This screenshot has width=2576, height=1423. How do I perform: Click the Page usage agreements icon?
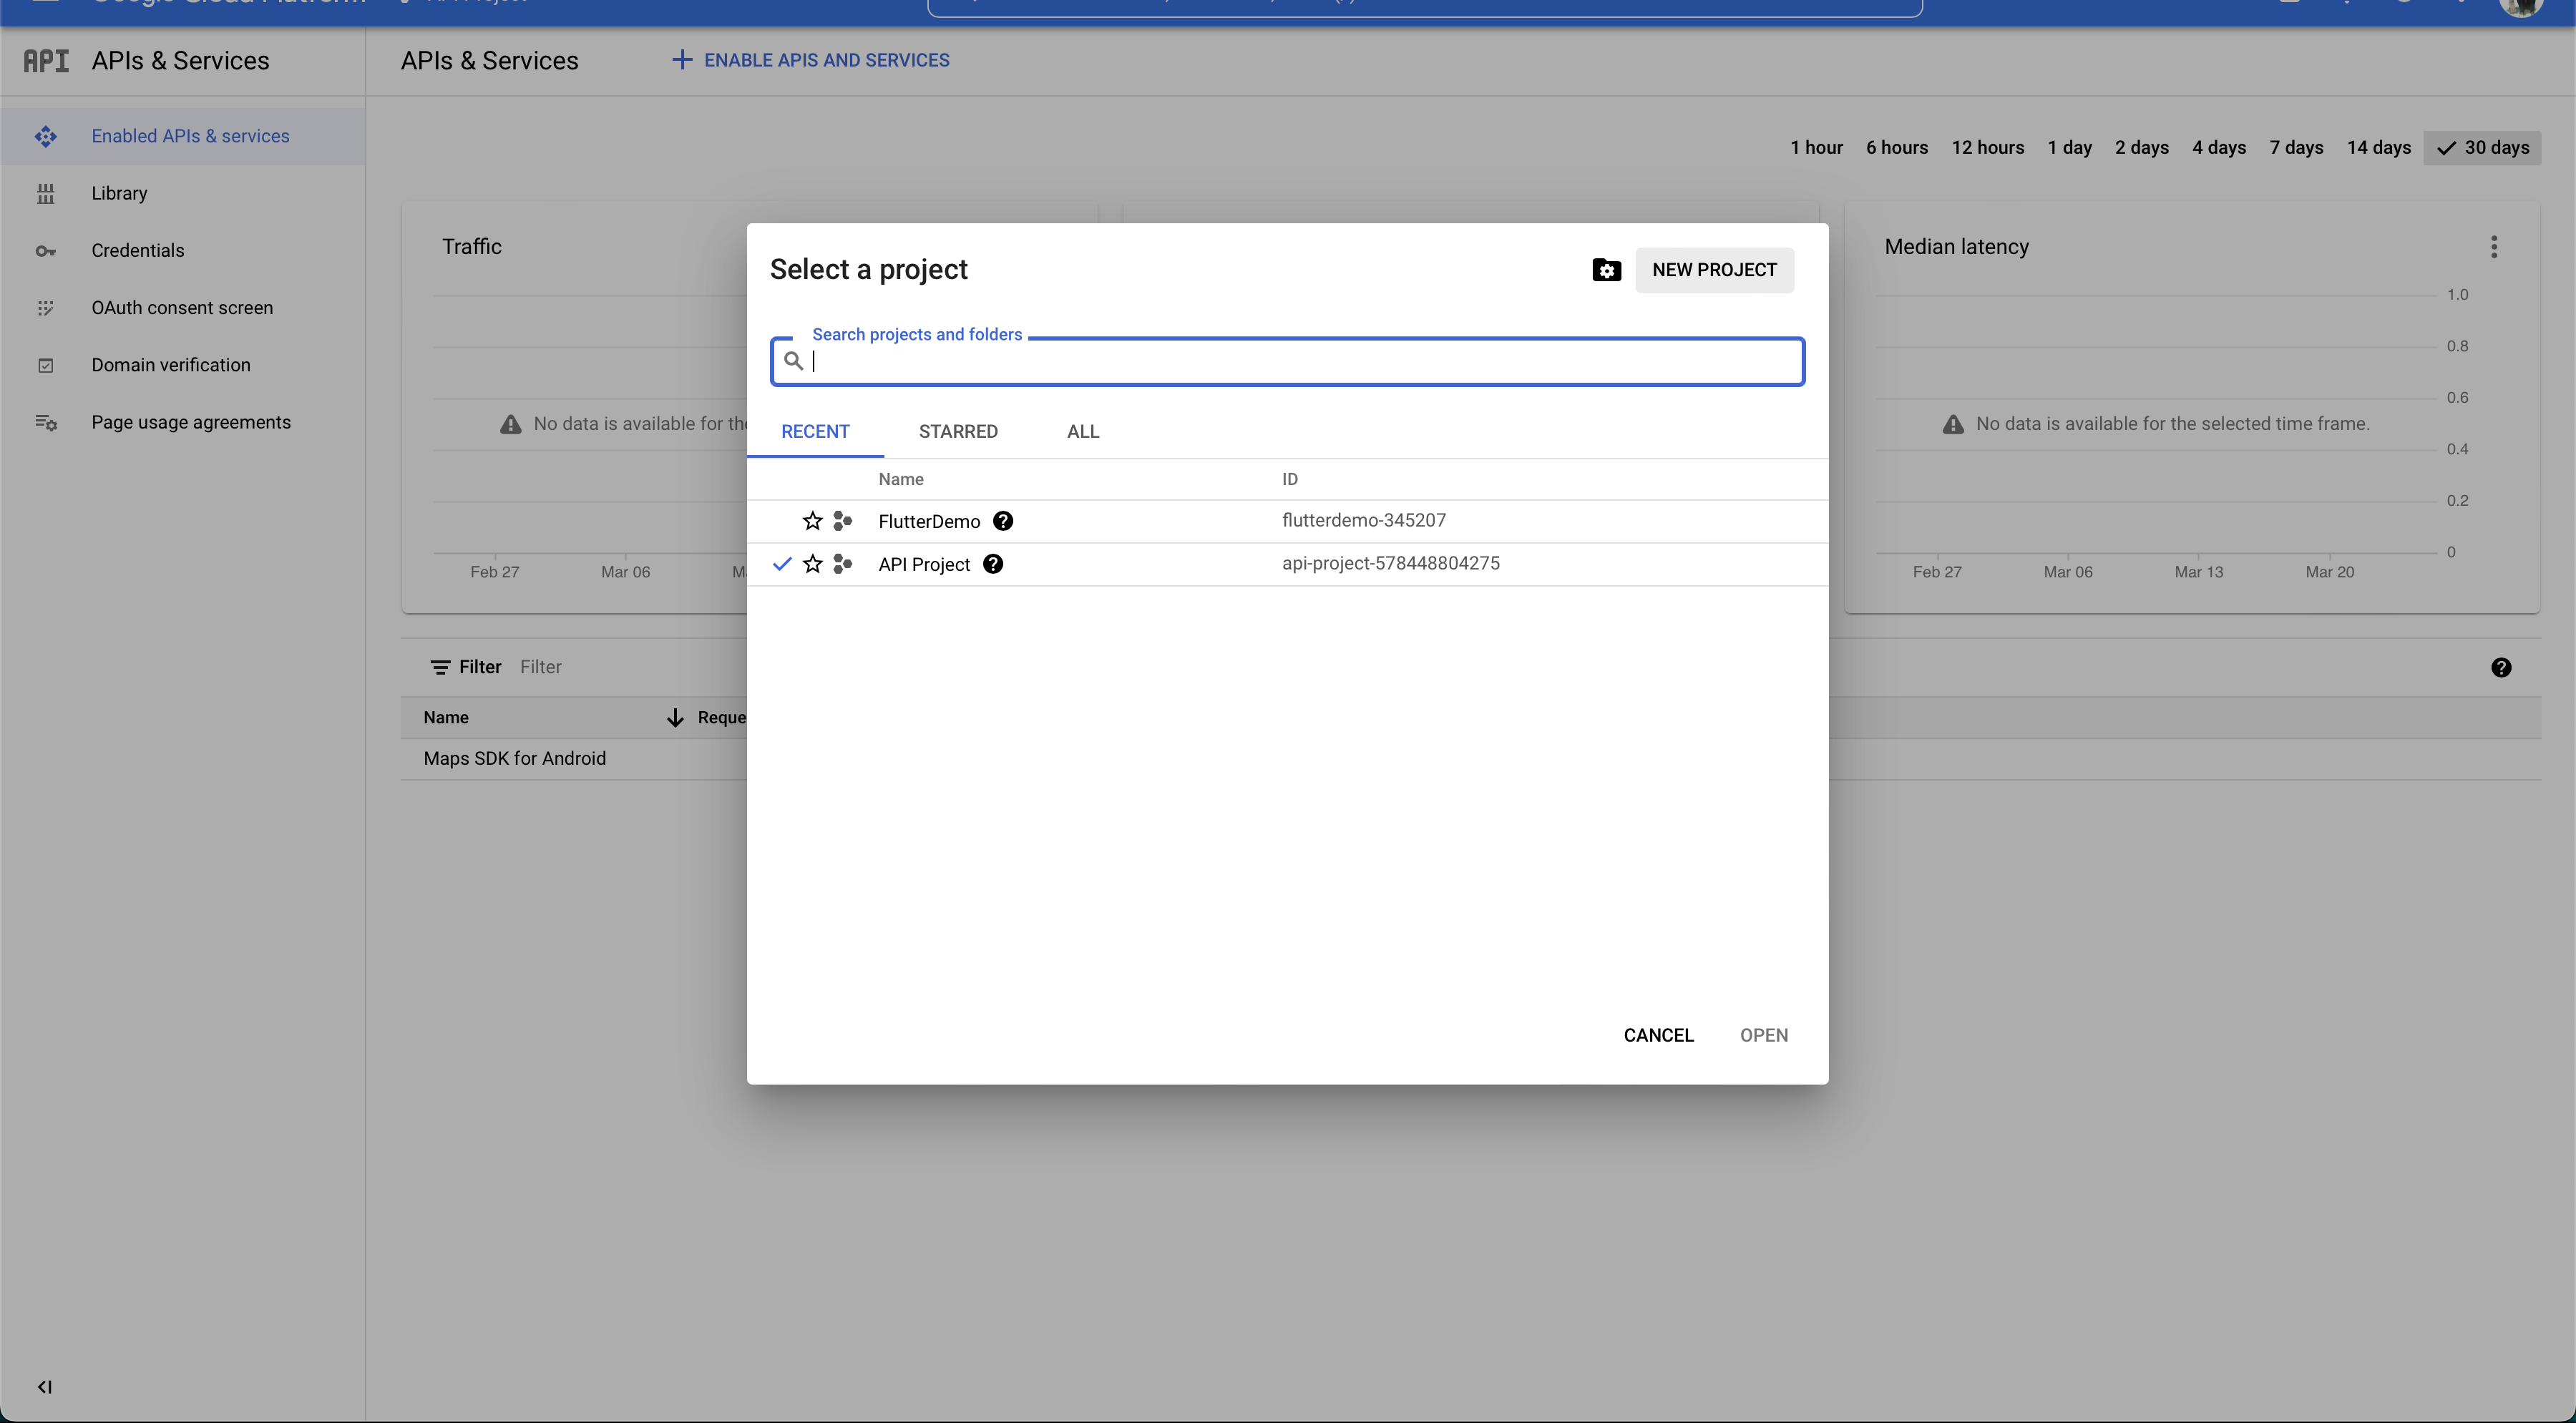pos(46,422)
